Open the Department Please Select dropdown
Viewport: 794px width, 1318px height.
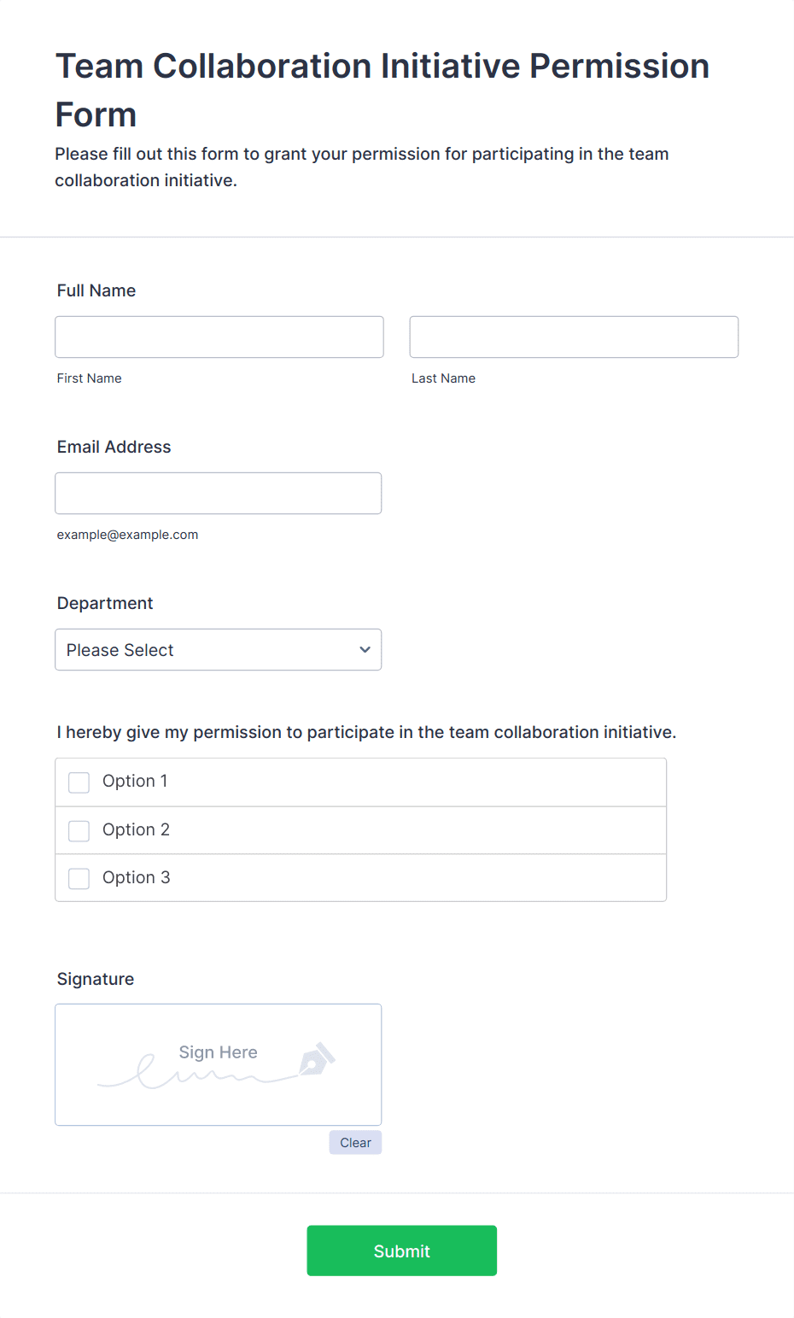(x=219, y=650)
